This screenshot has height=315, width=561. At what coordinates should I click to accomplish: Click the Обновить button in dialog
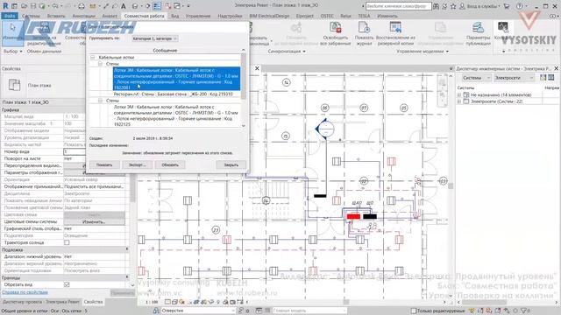pyautogui.click(x=170, y=164)
